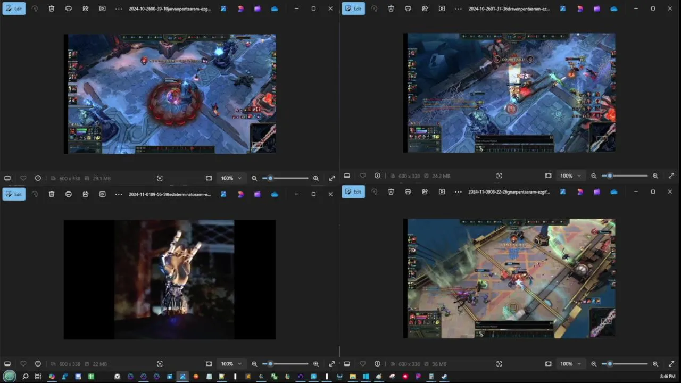Print the teslaterminator image
This screenshot has height=383, width=681.
coord(69,194)
